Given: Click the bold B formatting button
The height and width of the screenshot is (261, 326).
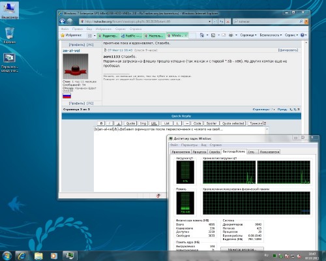Looking at the screenshot, I should pyautogui.click(x=101, y=123).
